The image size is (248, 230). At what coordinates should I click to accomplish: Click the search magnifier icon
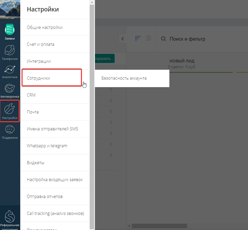click(x=163, y=39)
